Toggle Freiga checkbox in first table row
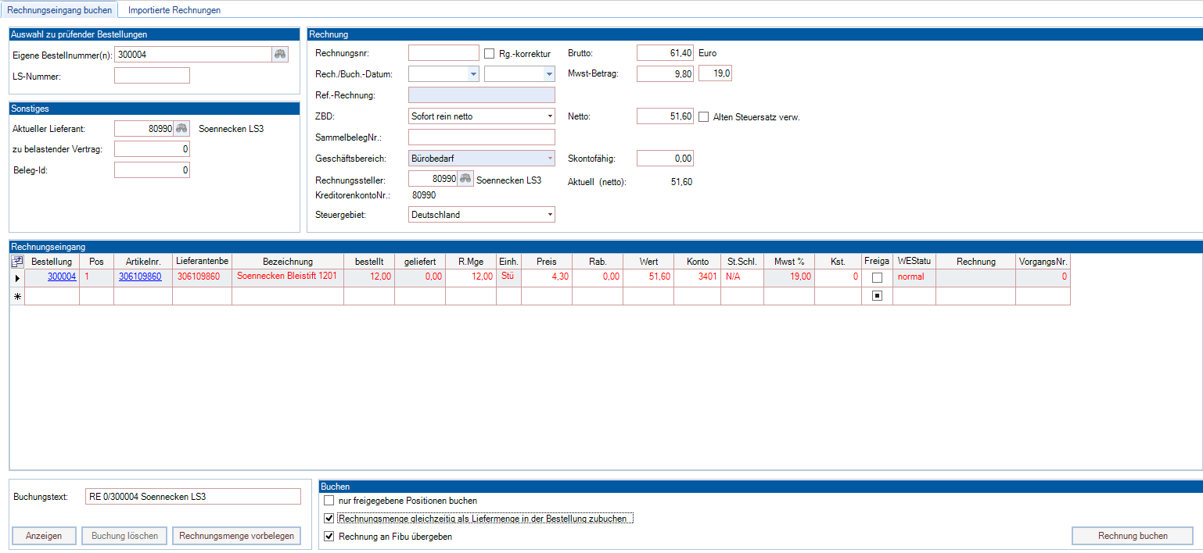 click(877, 277)
